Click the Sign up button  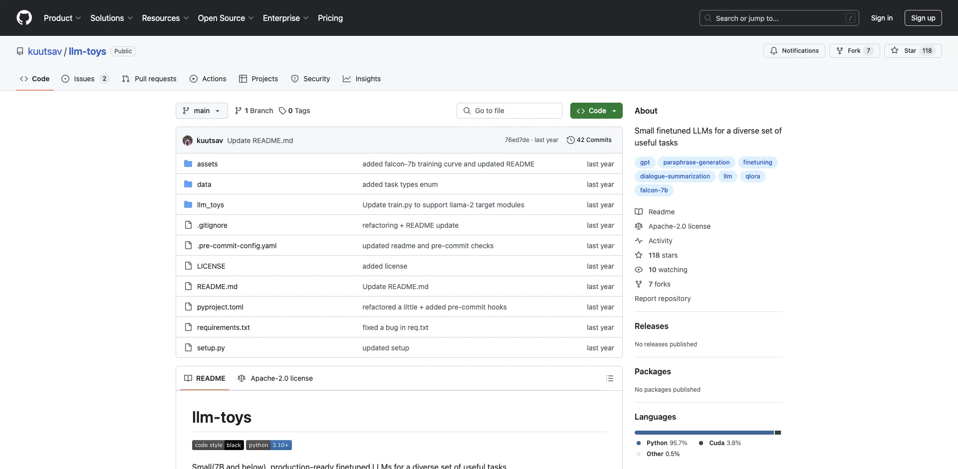point(923,18)
